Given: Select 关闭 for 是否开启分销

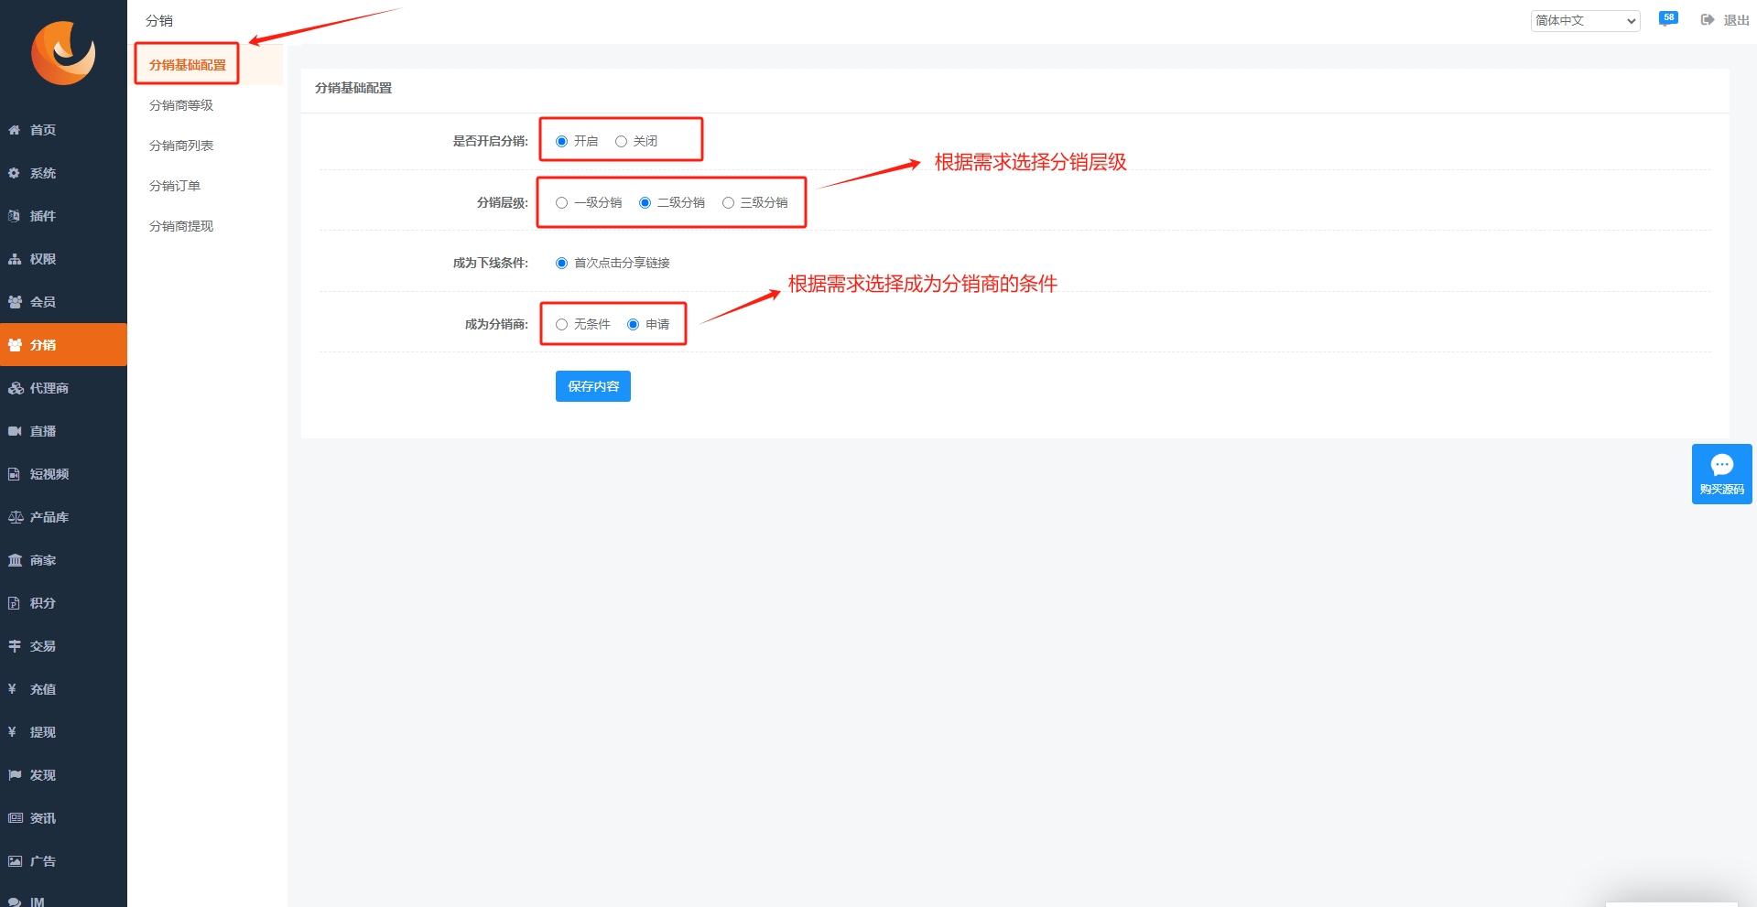Looking at the screenshot, I should [621, 141].
